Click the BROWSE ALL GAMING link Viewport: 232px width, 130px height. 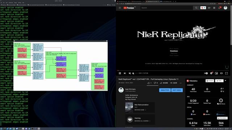point(142,121)
